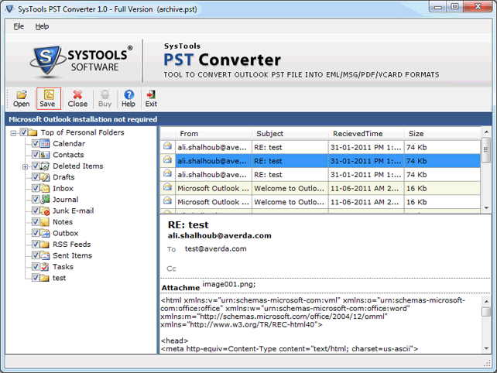Image resolution: width=497 pixels, height=373 pixels.
Task: Toggle the Sent Items checkbox
Action: tap(36, 255)
